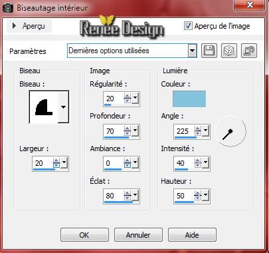Open the Biseau shape dropdown arrow
Viewport: 269px width, 253px height.
pyautogui.click(x=63, y=107)
